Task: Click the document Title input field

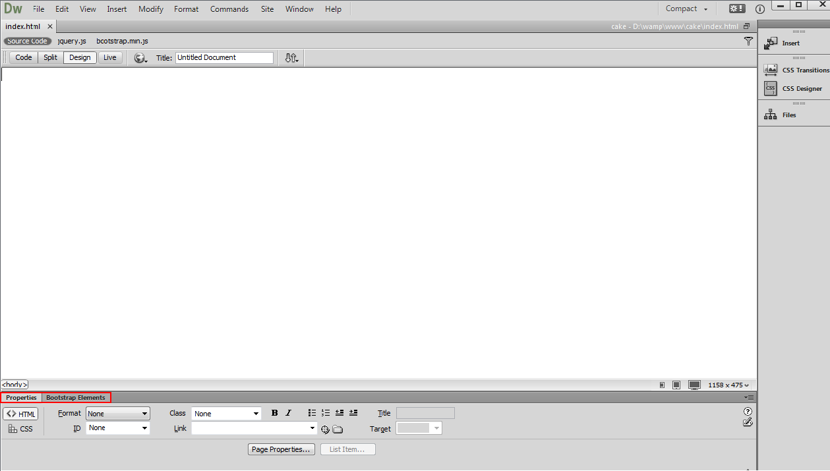Action: click(225, 58)
